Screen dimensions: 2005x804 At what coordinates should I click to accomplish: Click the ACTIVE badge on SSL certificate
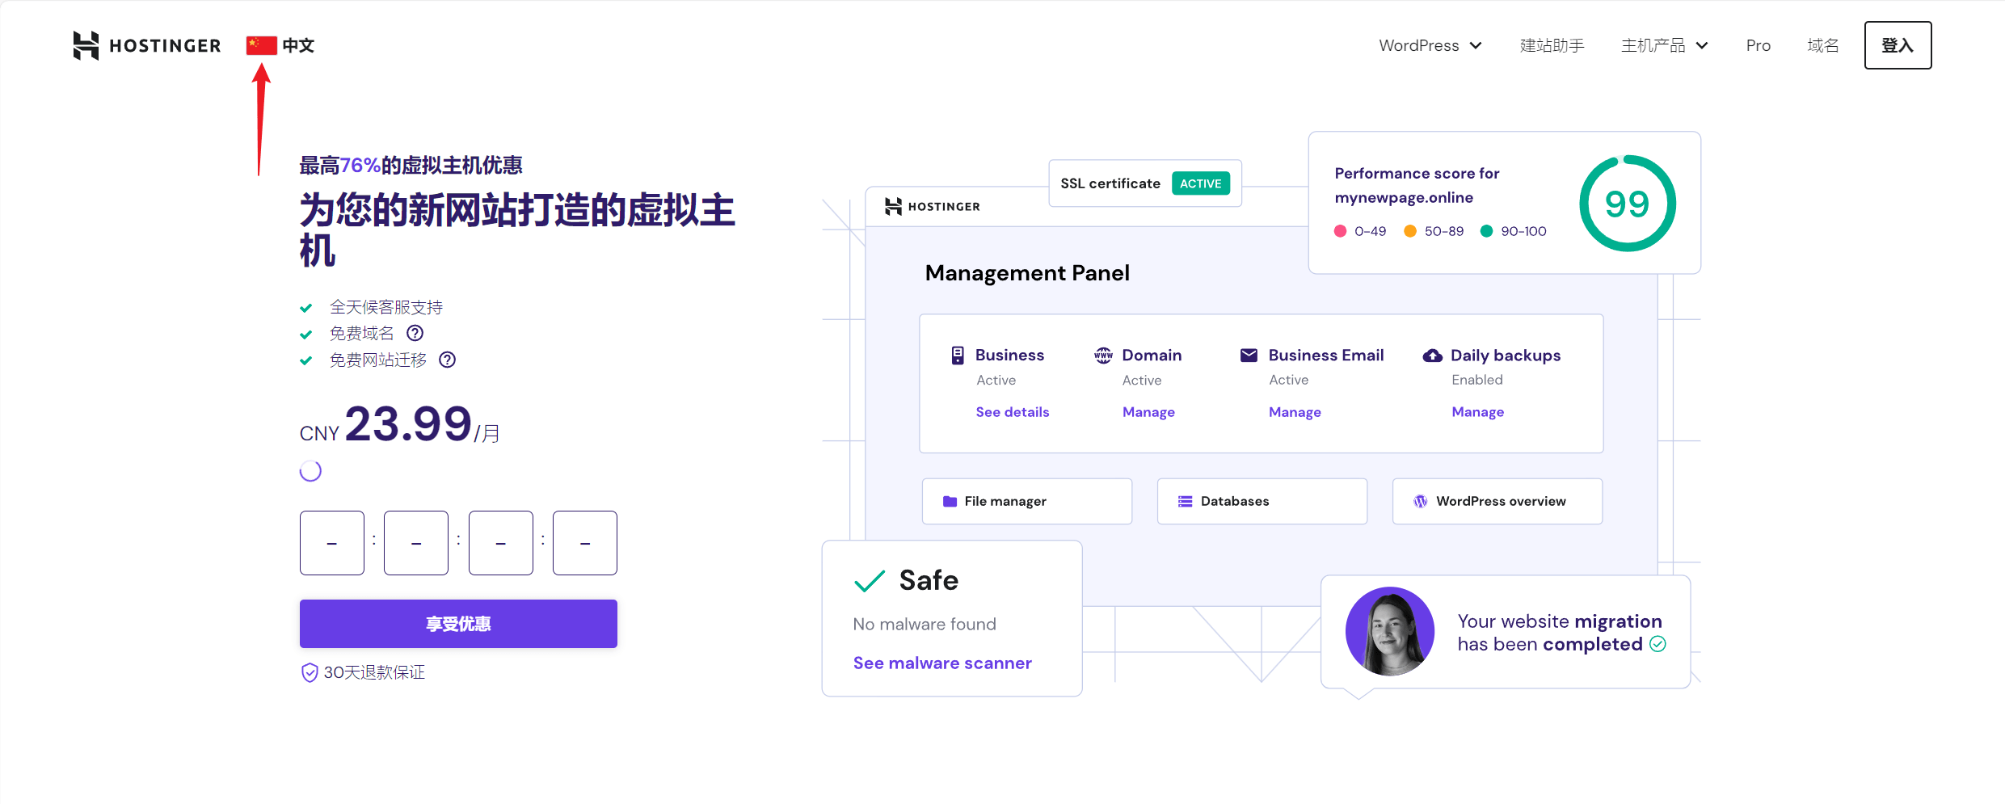click(x=1200, y=183)
